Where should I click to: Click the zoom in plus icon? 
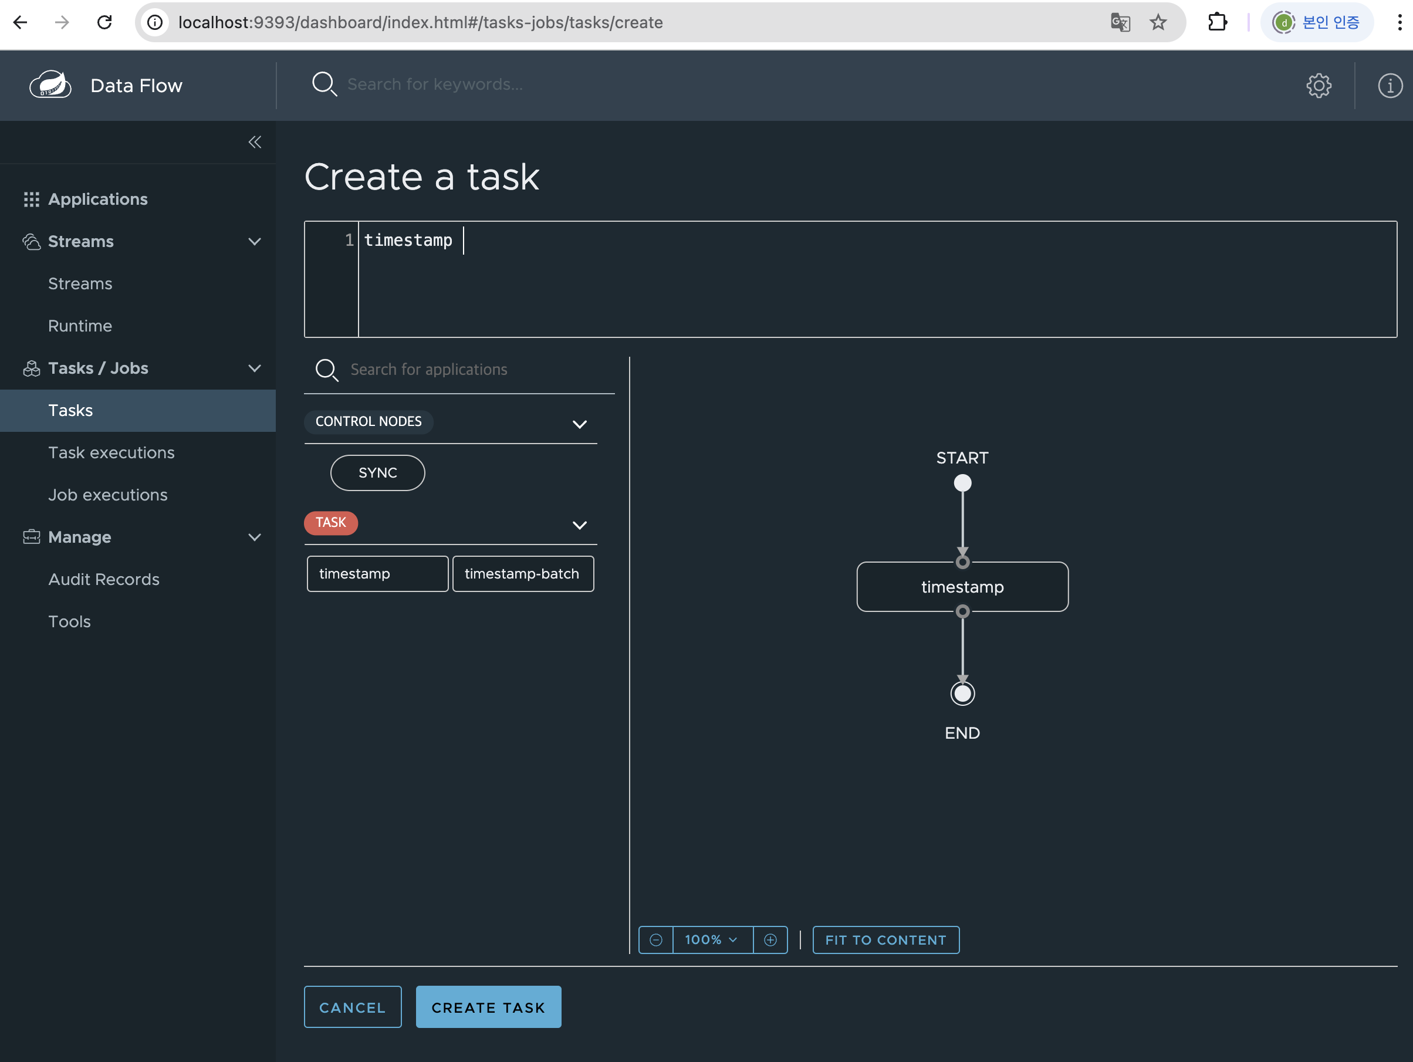tap(770, 939)
